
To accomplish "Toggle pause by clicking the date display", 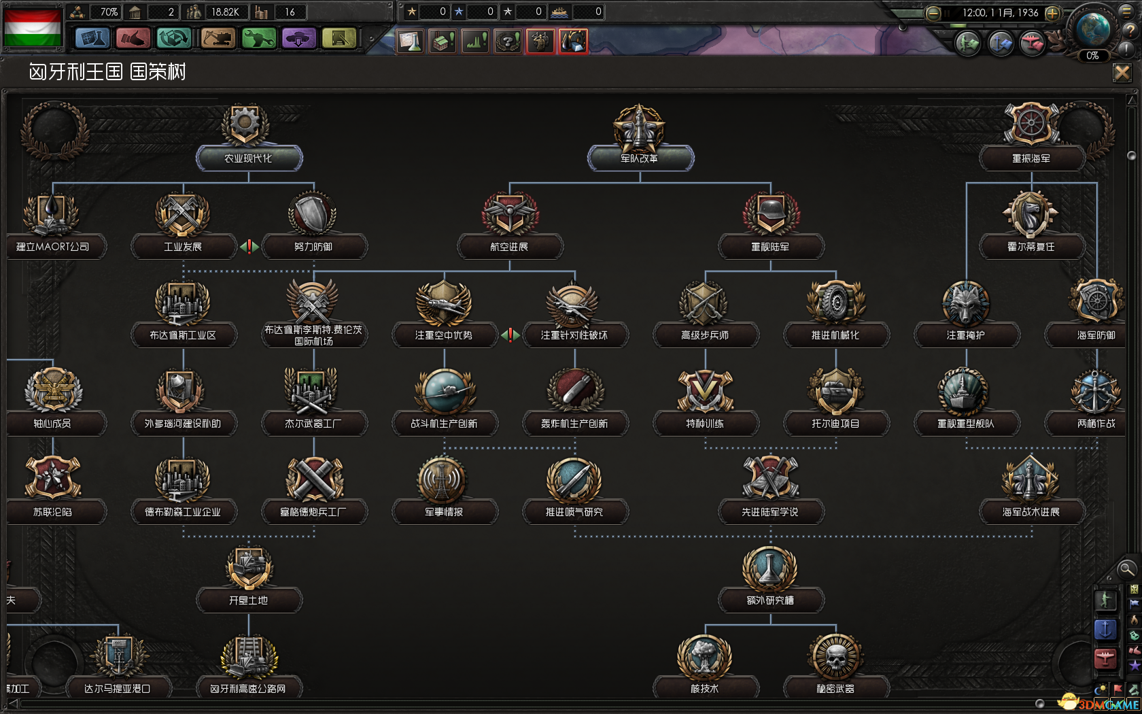I will [x=999, y=13].
